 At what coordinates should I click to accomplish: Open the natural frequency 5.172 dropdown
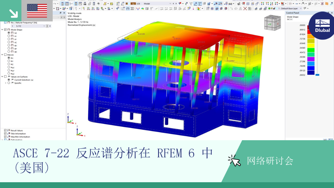pos(44,26)
